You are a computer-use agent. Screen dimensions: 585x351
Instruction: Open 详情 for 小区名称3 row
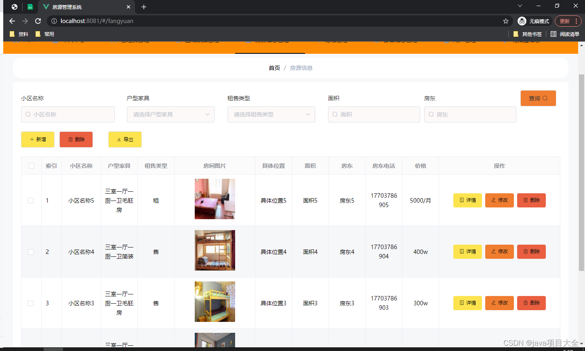467,303
